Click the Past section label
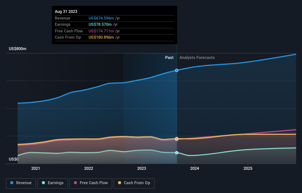This screenshot has width=302, height=193. click(169, 57)
